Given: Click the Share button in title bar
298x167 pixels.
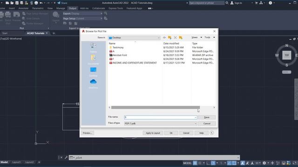Looking at the screenshot, I should (x=62, y=3).
